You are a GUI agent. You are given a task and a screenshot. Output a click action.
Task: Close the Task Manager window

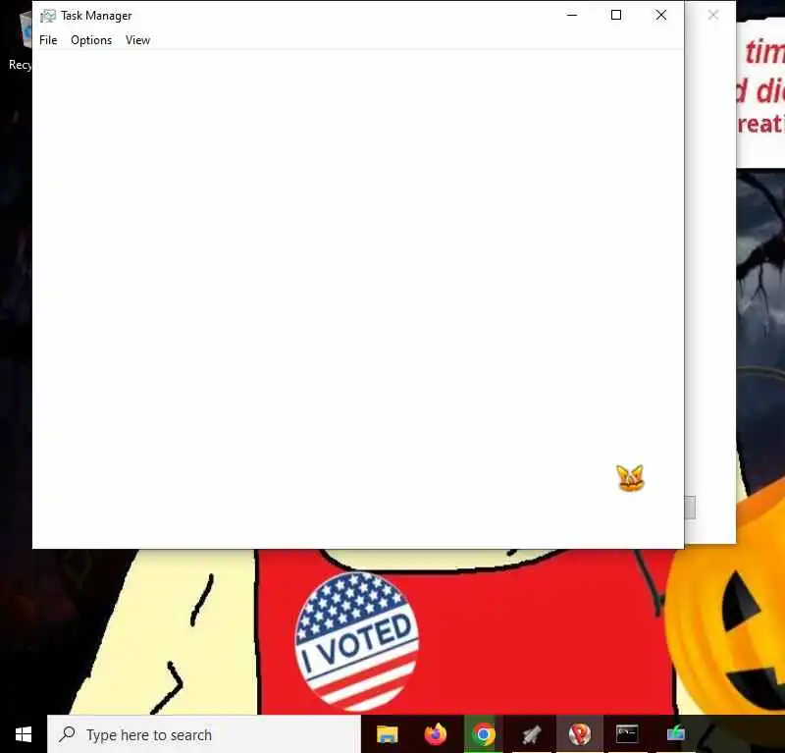[661, 15]
